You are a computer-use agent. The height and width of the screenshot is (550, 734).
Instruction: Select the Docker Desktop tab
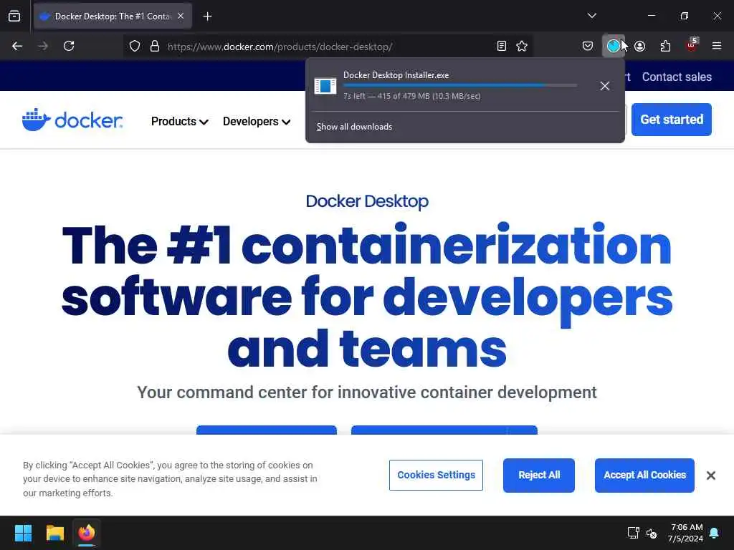(x=113, y=16)
